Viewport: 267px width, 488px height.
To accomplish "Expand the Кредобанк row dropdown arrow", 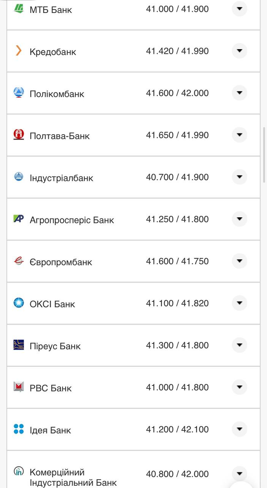I will point(239,51).
